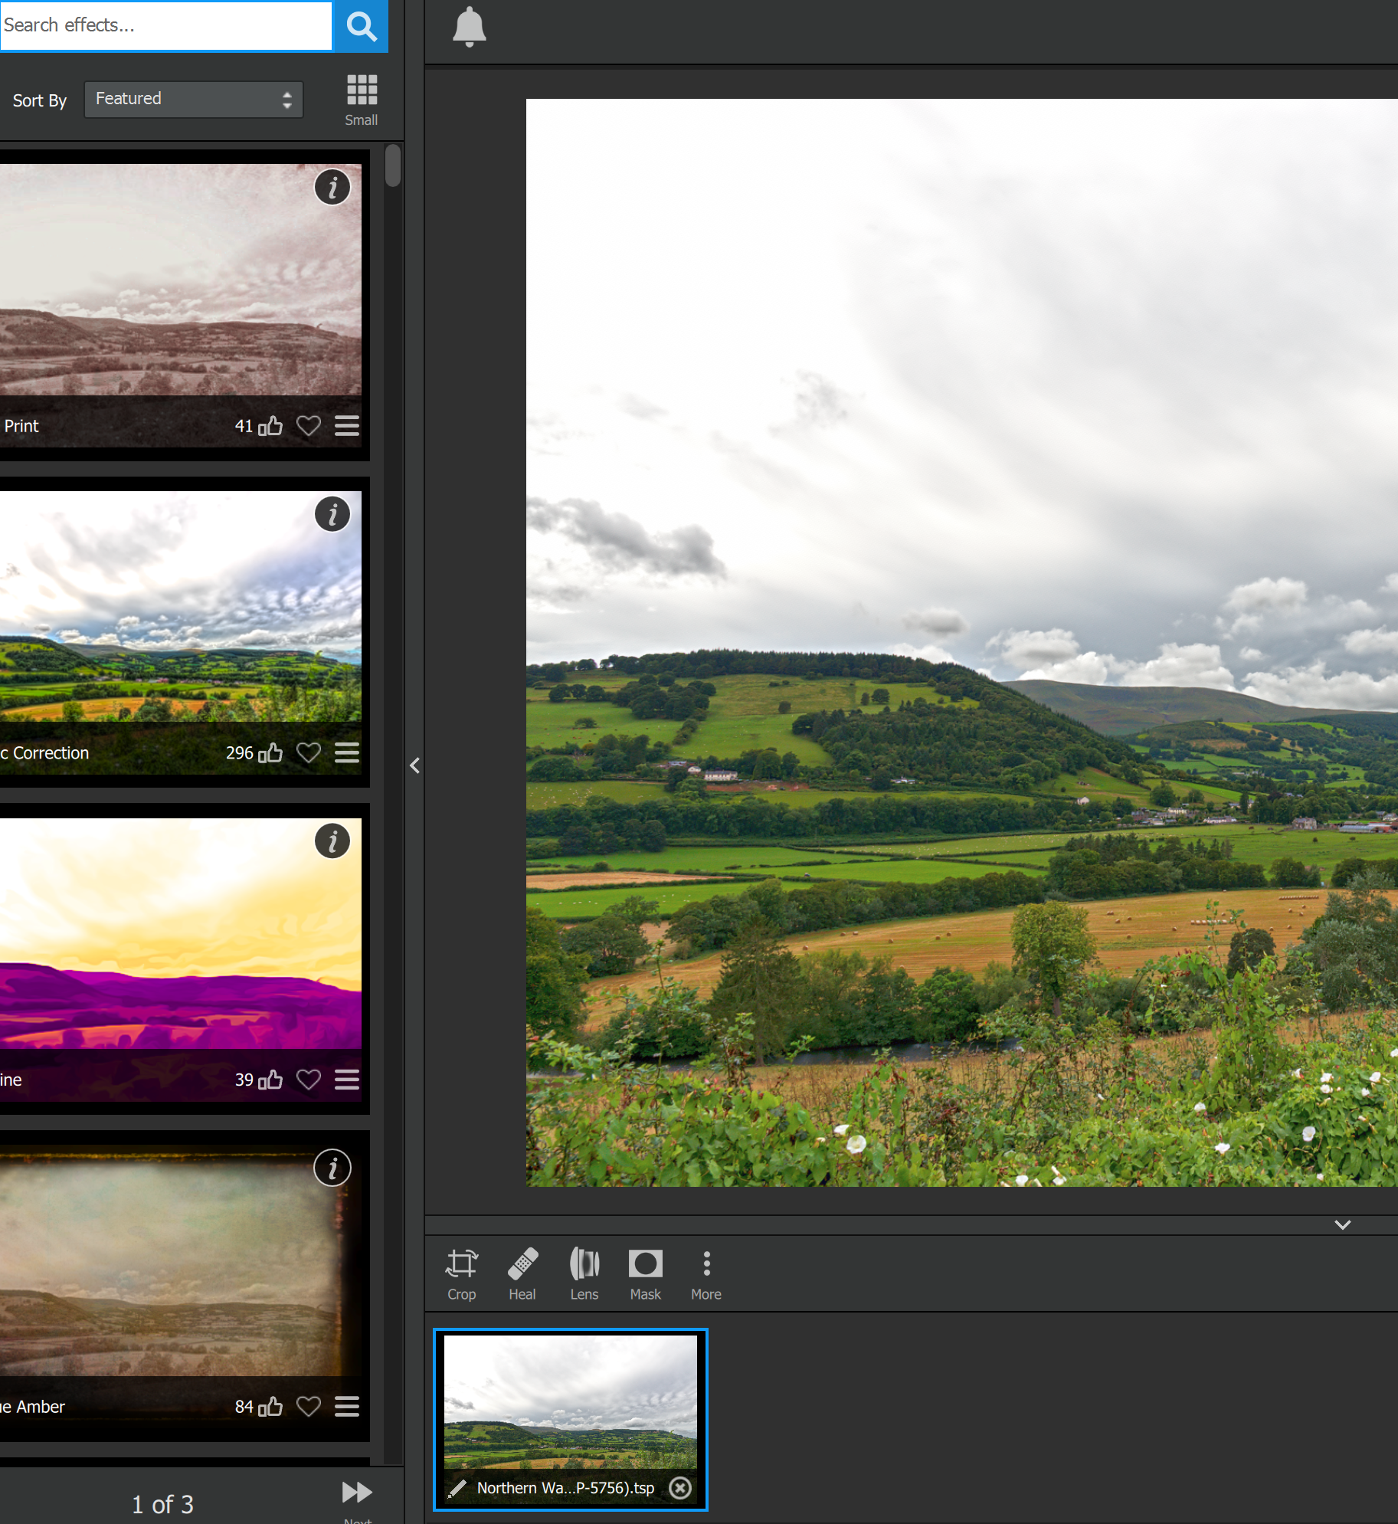
Task: Close the Northern Wa... tsp file
Action: pyautogui.click(x=680, y=1488)
